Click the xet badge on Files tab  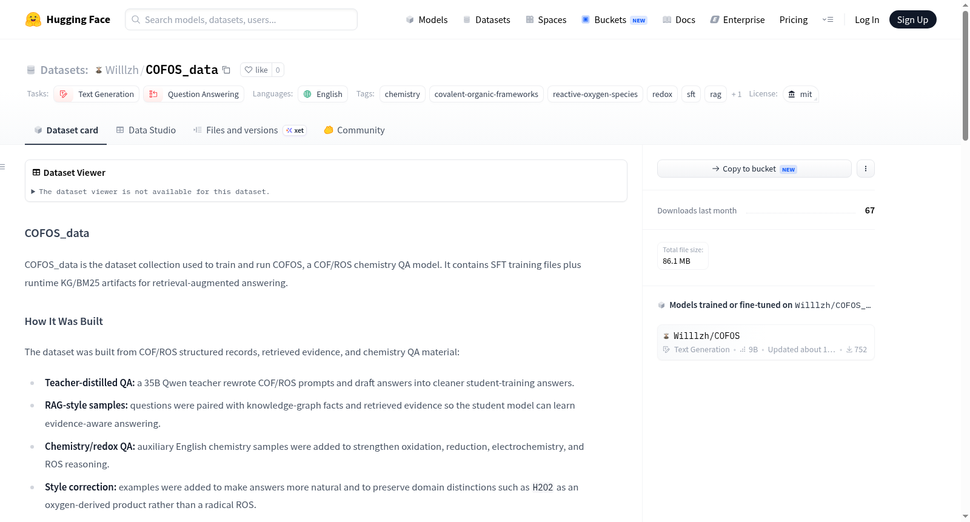point(295,130)
